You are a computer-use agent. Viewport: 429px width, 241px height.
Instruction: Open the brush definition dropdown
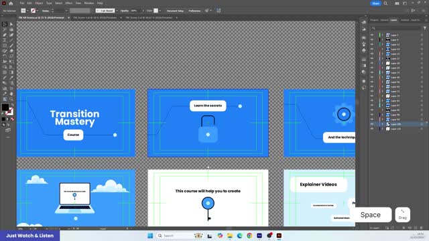(117, 11)
